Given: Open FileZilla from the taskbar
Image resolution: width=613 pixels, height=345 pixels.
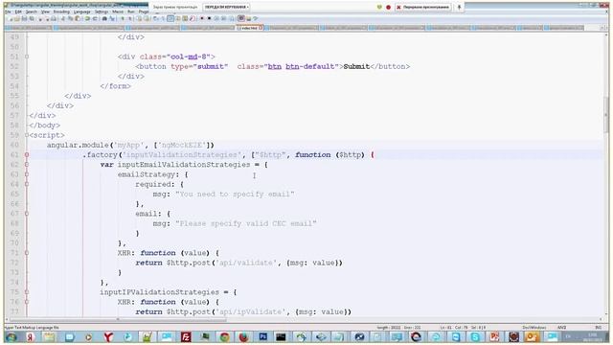Looking at the screenshot, I should pos(186,336).
